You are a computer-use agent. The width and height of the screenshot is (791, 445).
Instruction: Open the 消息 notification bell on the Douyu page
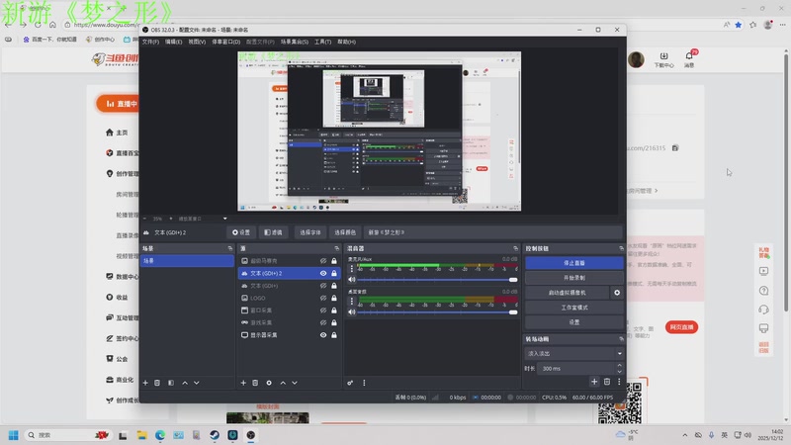(x=689, y=59)
